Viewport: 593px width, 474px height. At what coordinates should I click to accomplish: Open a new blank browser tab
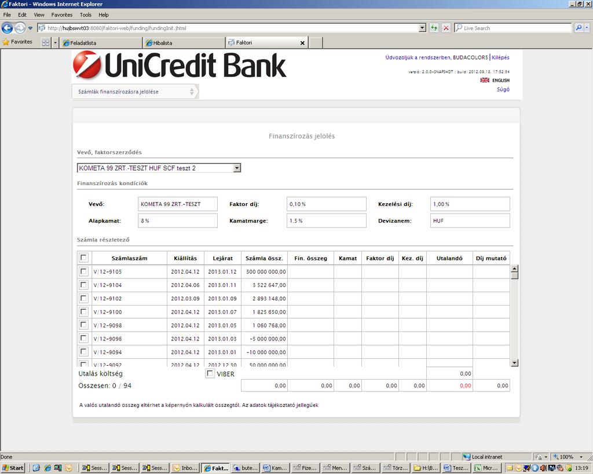(316, 43)
